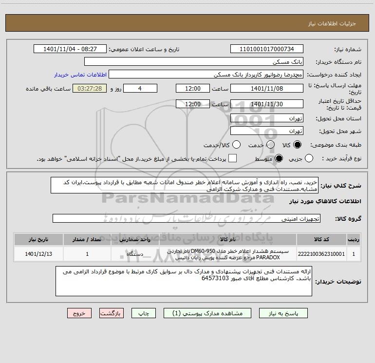The height and width of the screenshot is (363, 375).
Task: Click the response deadline date field 1401/11/08
Action: click(266, 88)
